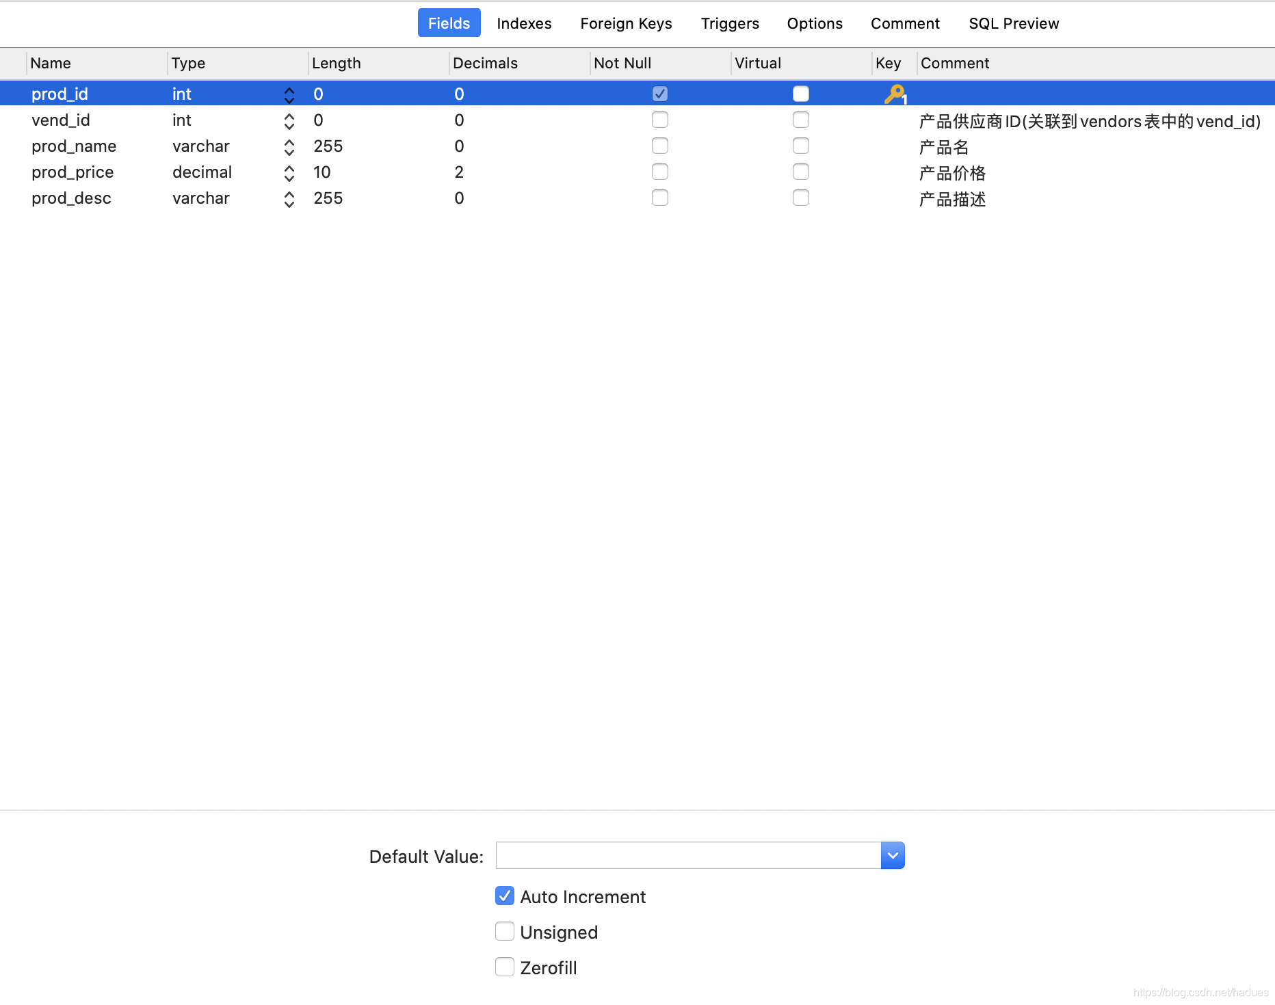Open type selector arrows for prod_name
The height and width of the screenshot is (1005, 1275).
point(289,147)
